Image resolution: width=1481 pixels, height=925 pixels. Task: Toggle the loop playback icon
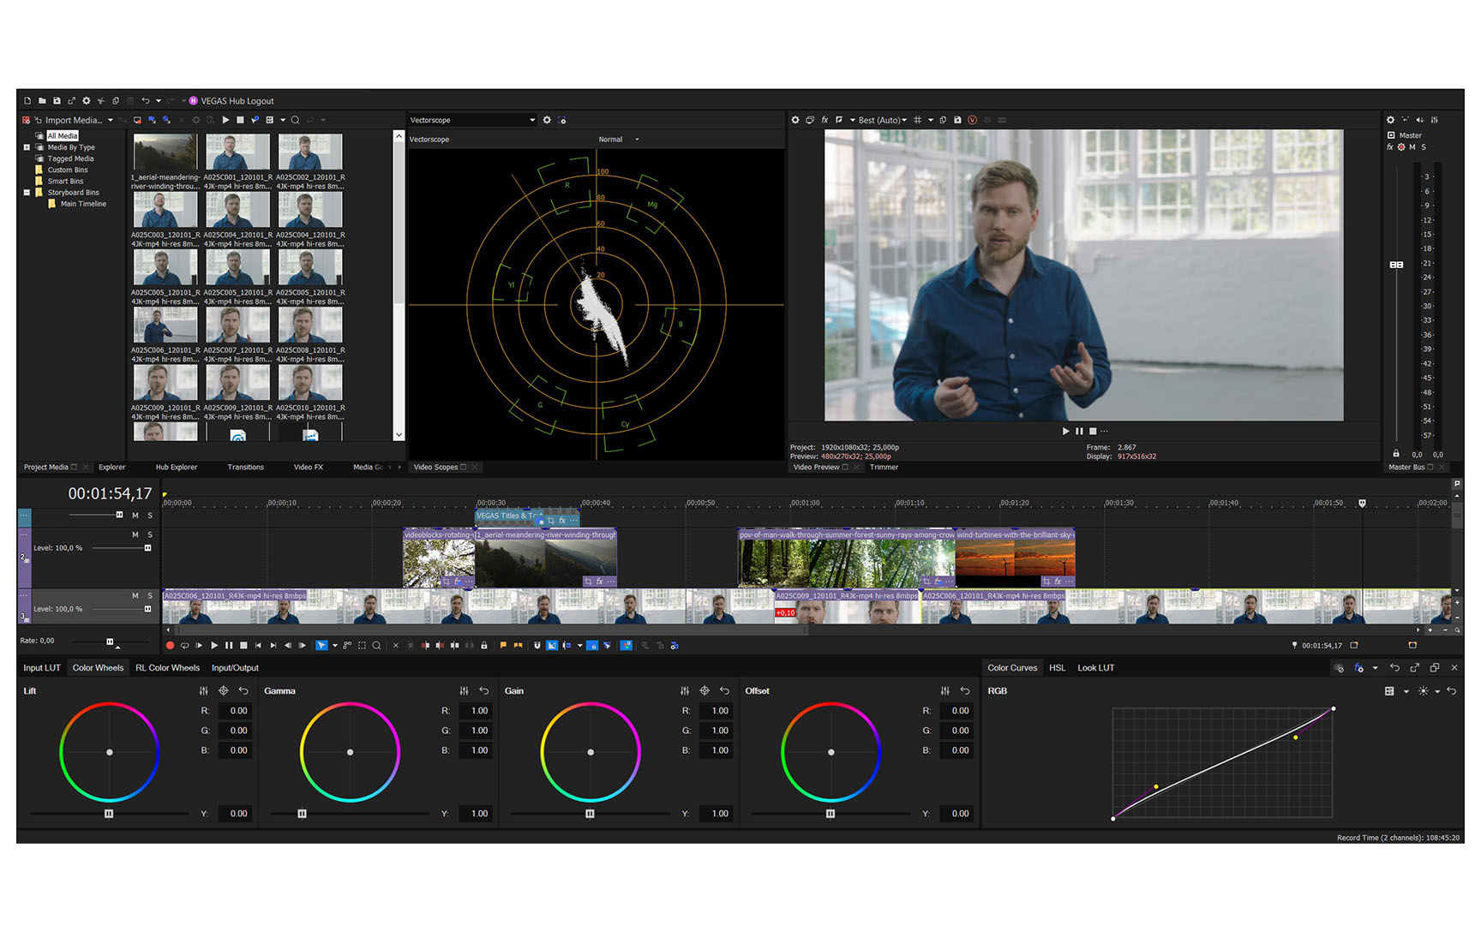pos(184,646)
